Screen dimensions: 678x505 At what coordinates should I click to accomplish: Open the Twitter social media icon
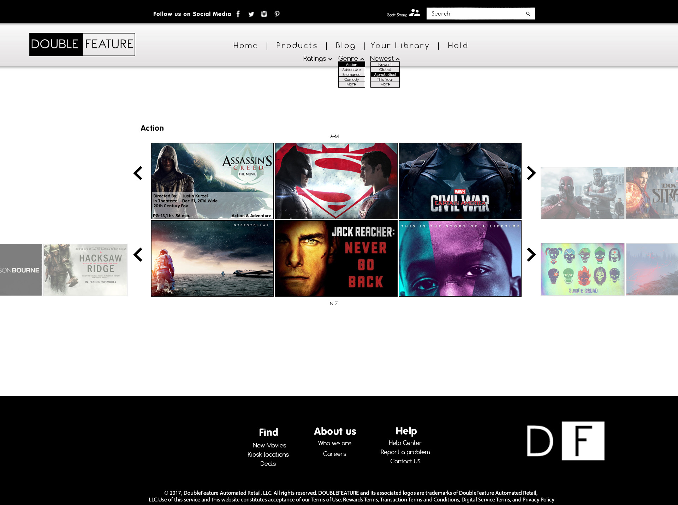(251, 14)
